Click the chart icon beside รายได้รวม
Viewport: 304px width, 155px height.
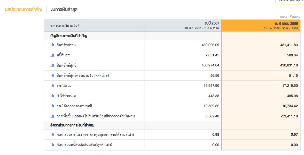pos(52,85)
